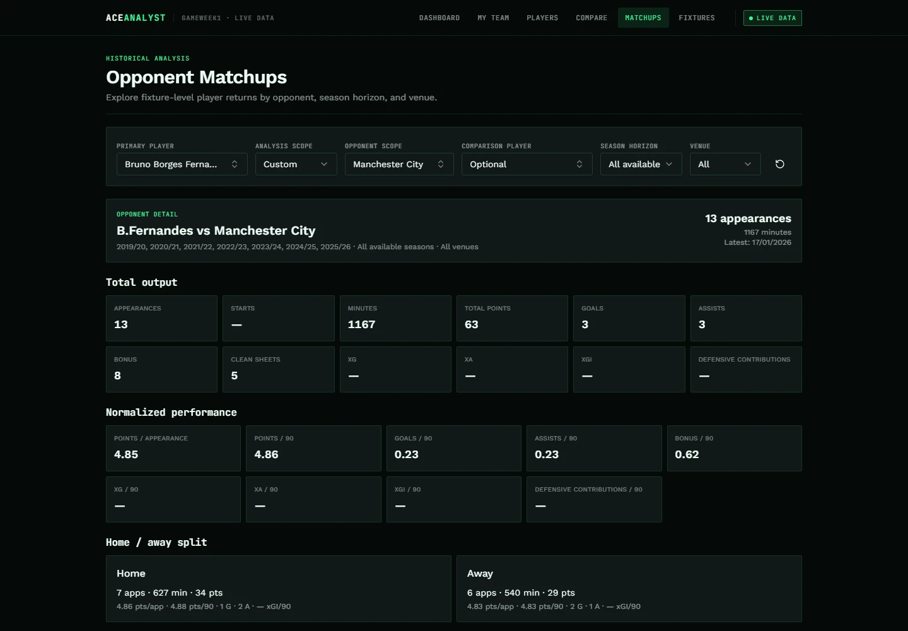Click the GAMEWEEK1 · LIVE DATA label

pos(228,18)
